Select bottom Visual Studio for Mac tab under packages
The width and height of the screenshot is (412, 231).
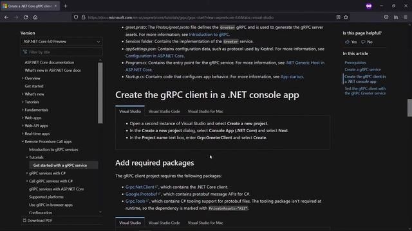[x=205, y=223]
